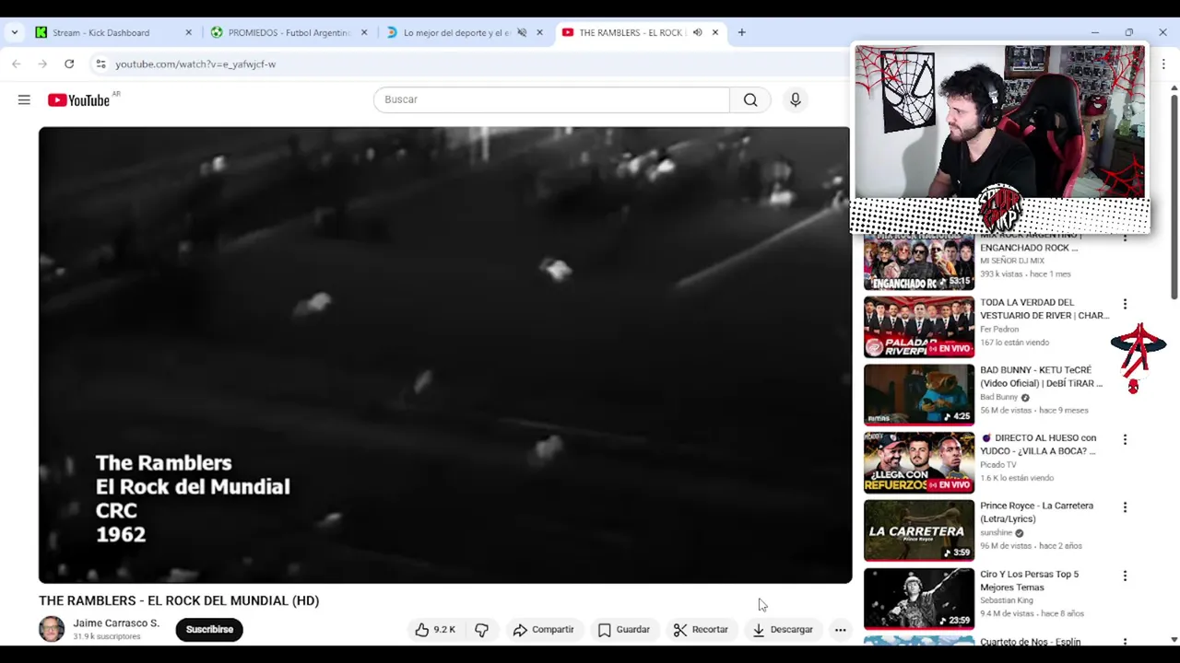Open MIX ROCK ARGENTINO video thumbnail
This screenshot has height=663, width=1180.
click(x=918, y=262)
